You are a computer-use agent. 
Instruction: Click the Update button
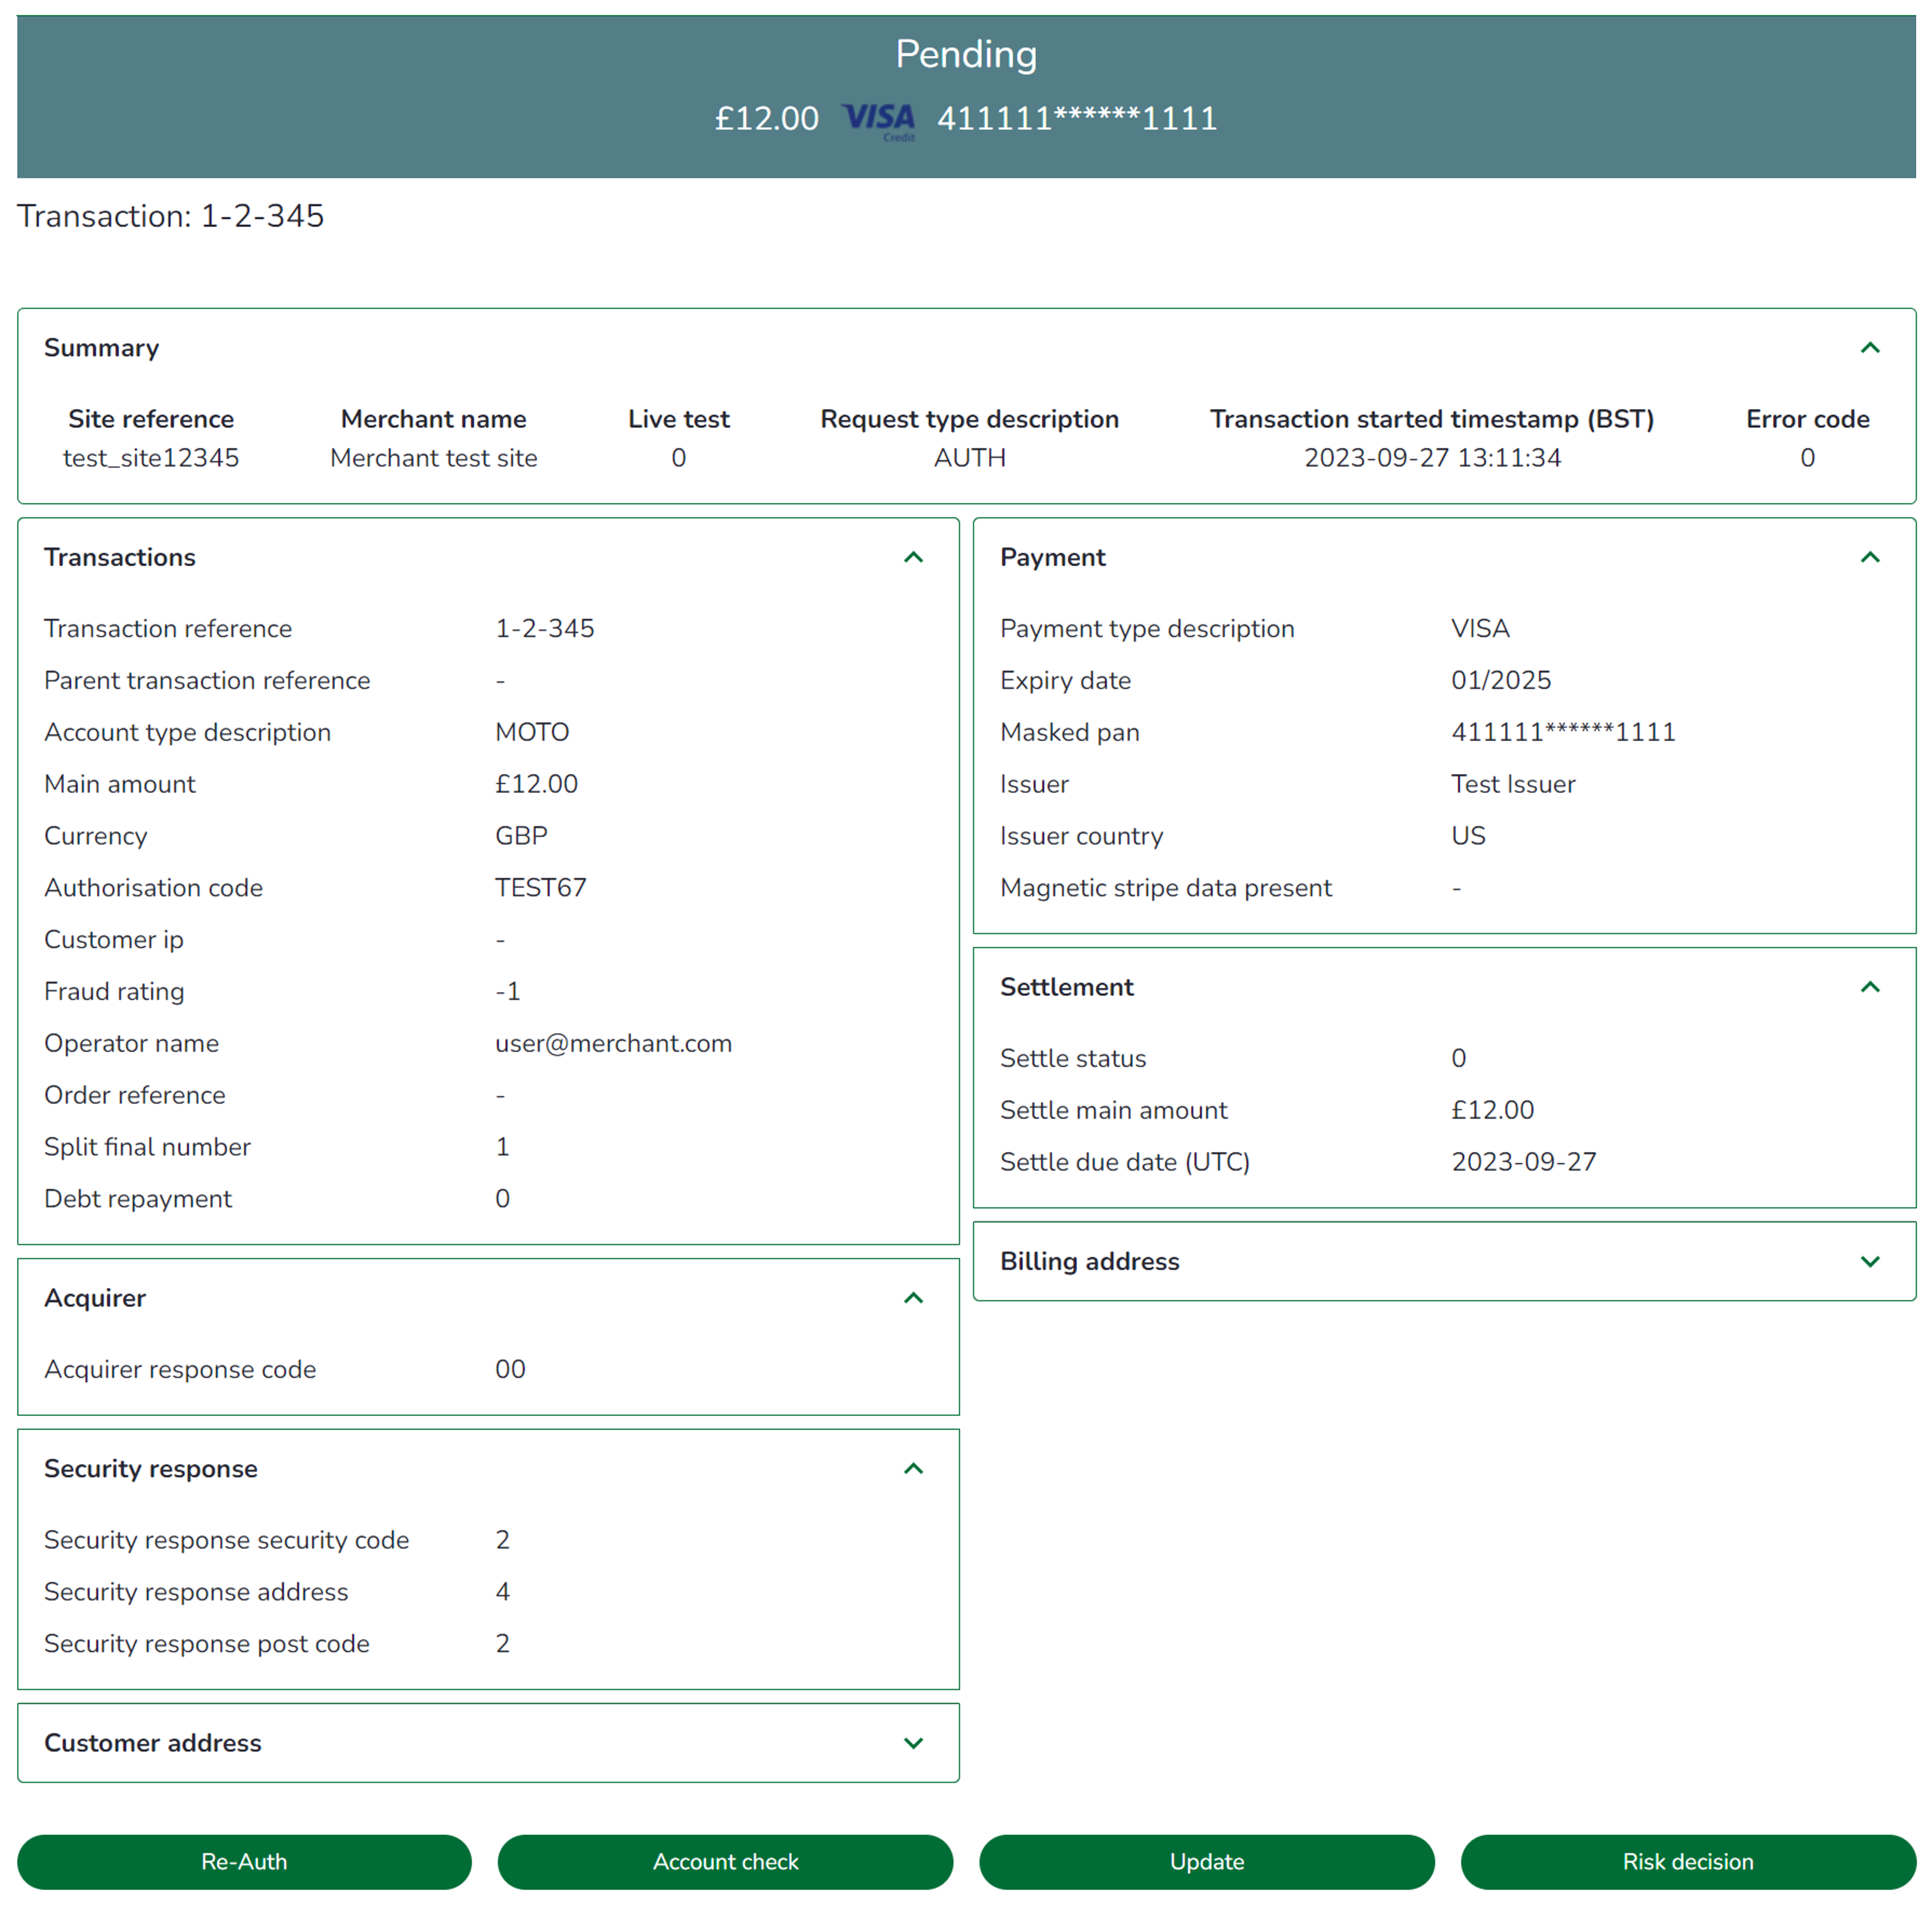(1206, 1861)
